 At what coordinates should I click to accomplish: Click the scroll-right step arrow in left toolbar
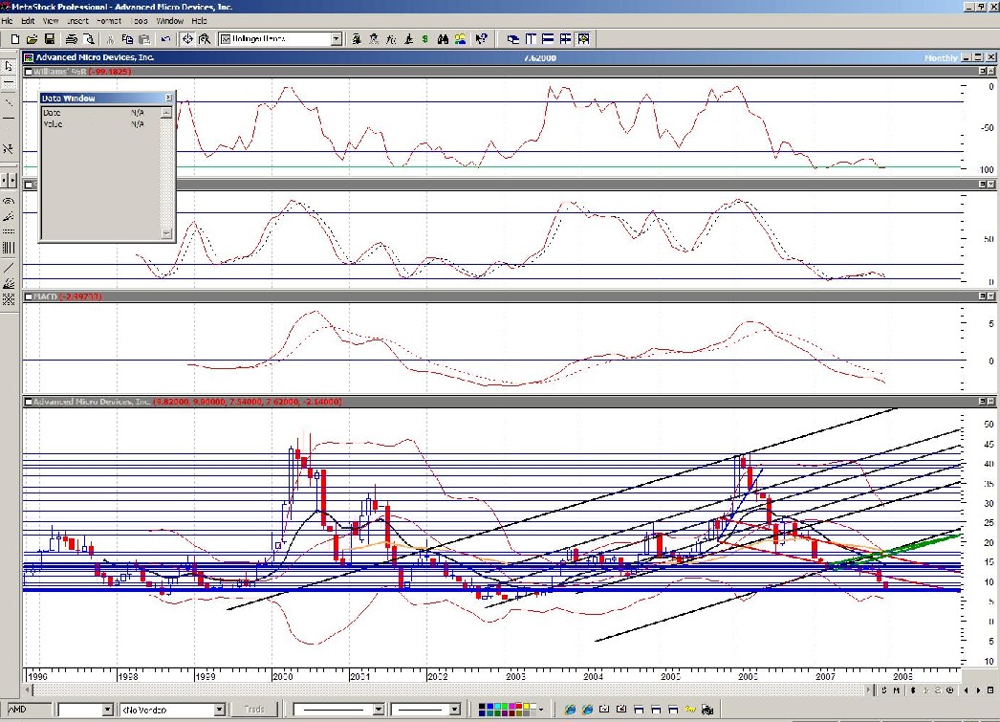[x=12, y=181]
